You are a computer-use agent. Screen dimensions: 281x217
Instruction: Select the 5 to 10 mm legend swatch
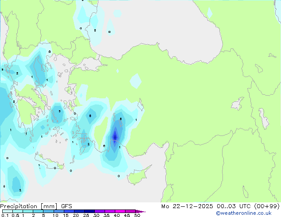coord(48,211)
